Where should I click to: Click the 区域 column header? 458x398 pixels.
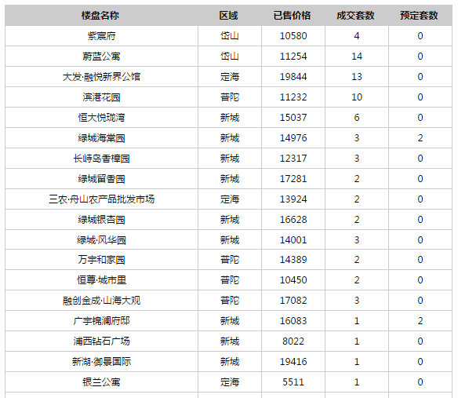(x=229, y=16)
